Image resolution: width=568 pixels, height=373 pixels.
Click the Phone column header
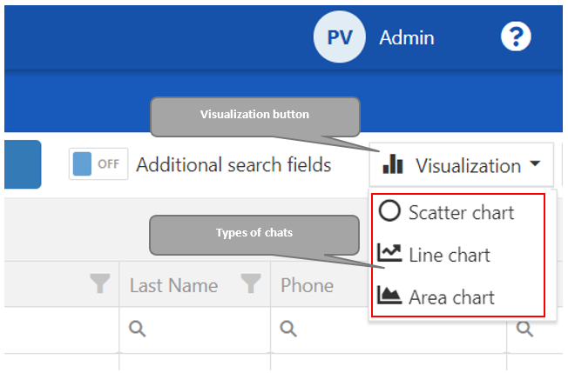coord(307,285)
